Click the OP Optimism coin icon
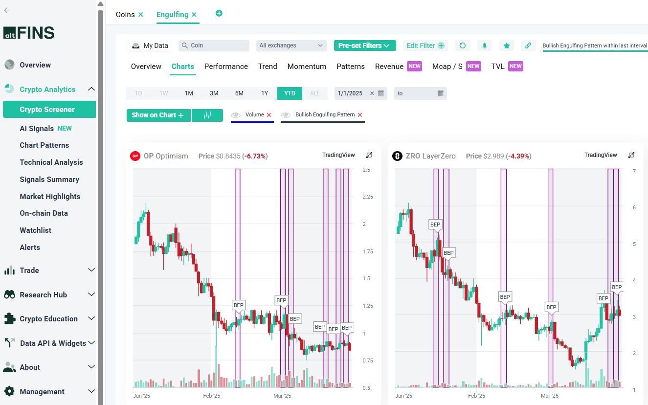 point(135,156)
